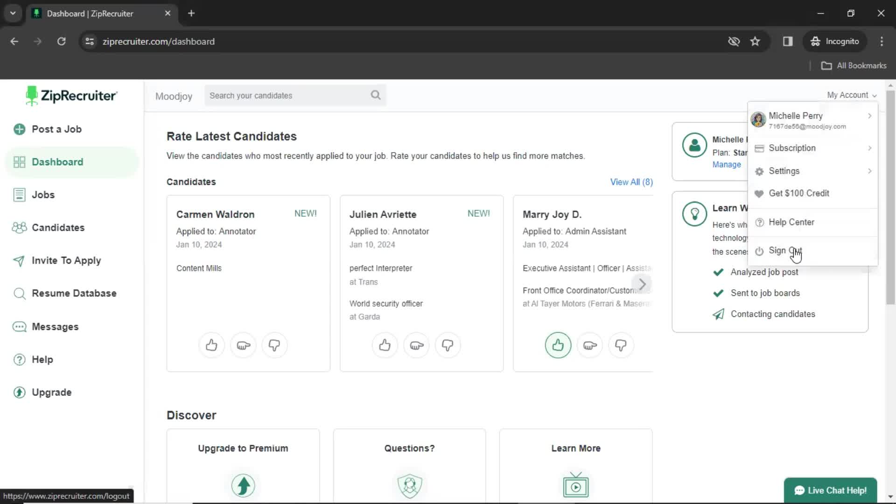The height and width of the screenshot is (504, 896).
Task: Open the All Bookmarks folder
Action: click(x=854, y=66)
